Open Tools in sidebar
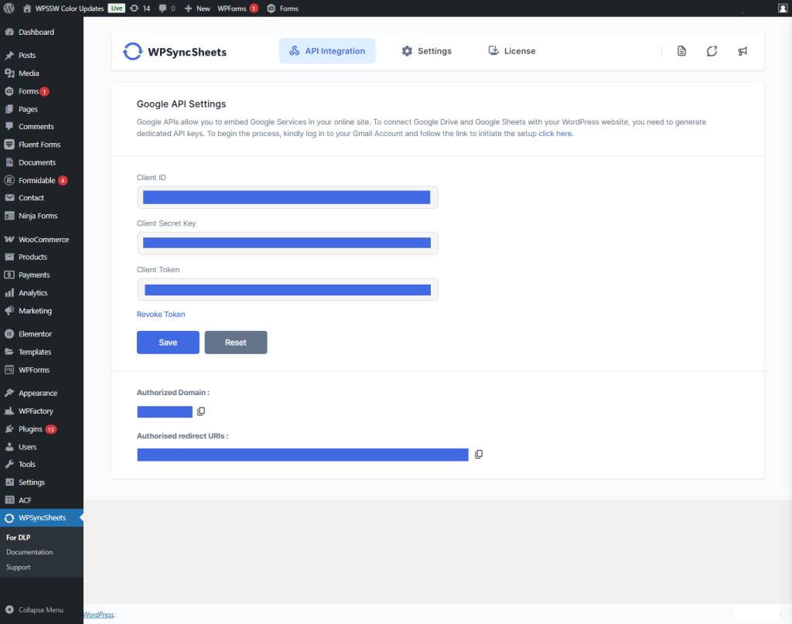Screen dimensions: 792x624 pos(42,465)
